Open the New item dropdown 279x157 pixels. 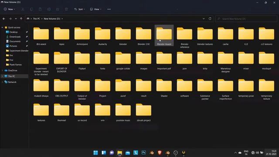click(x=10, y=9)
